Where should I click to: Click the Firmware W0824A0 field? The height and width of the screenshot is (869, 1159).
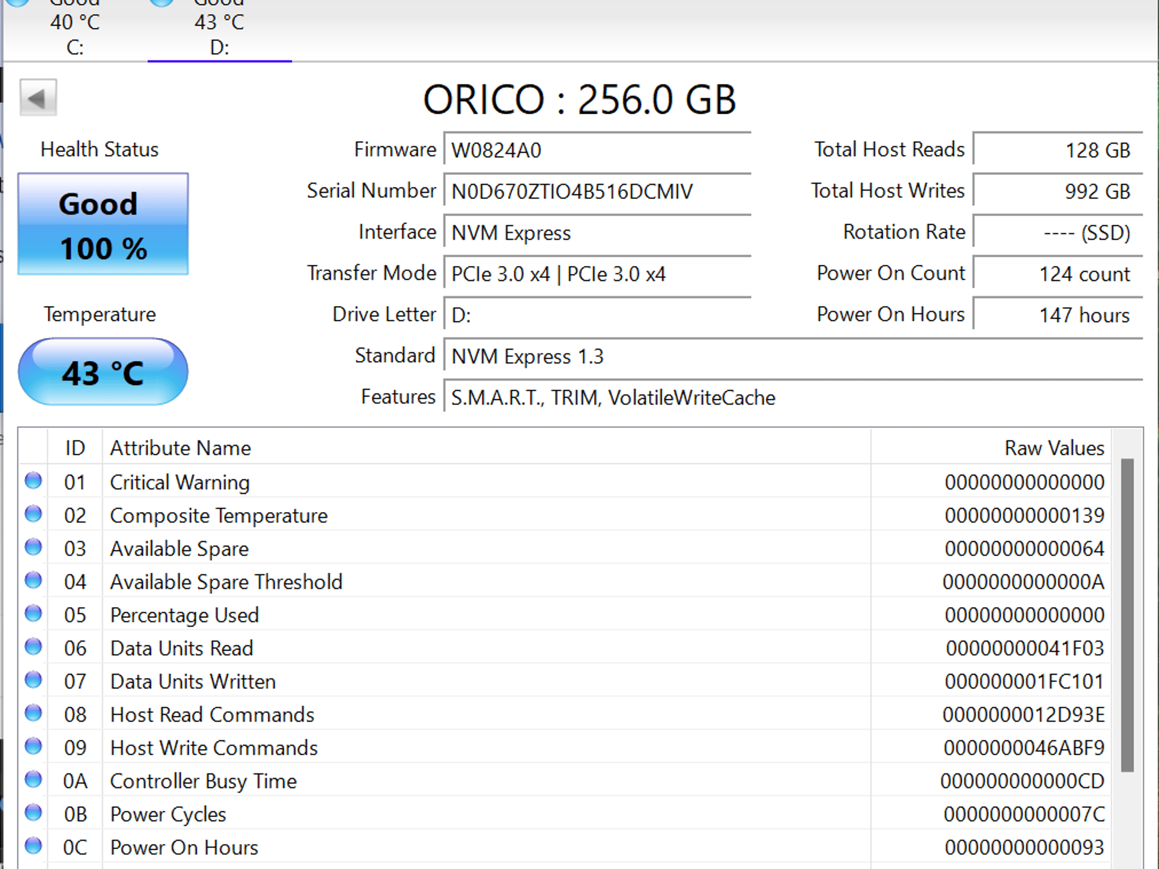coord(598,150)
